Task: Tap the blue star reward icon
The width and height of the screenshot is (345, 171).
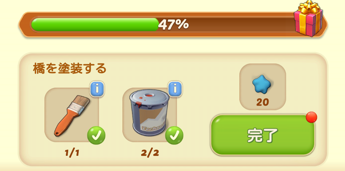Action: tap(262, 85)
